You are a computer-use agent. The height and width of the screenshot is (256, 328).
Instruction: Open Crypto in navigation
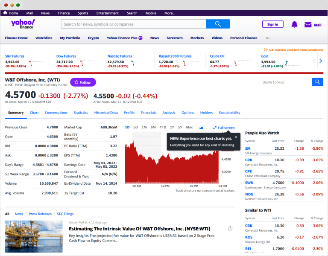pyautogui.click(x=93, y=38)
